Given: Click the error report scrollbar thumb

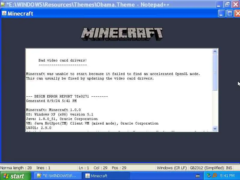Looking at the screenshot, I should [215, 72].
